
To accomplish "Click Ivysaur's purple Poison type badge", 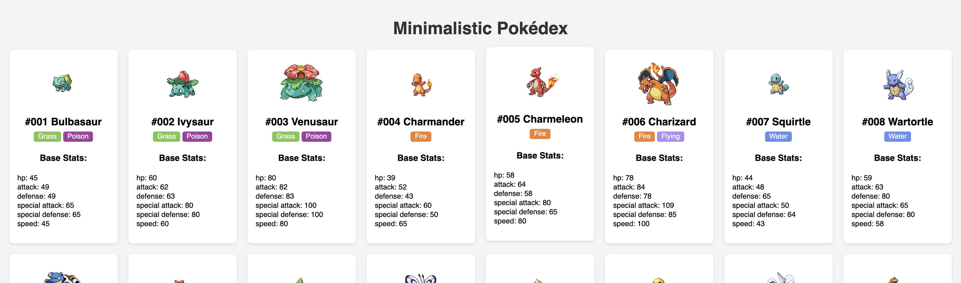I will 197,136.
